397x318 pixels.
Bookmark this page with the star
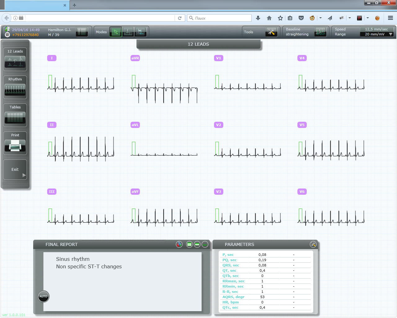pos(280,18)
